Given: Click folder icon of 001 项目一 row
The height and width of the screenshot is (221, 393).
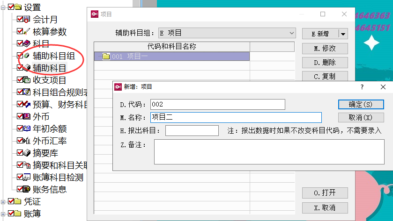Looking at the screenshot, I should tap(106, 56).
